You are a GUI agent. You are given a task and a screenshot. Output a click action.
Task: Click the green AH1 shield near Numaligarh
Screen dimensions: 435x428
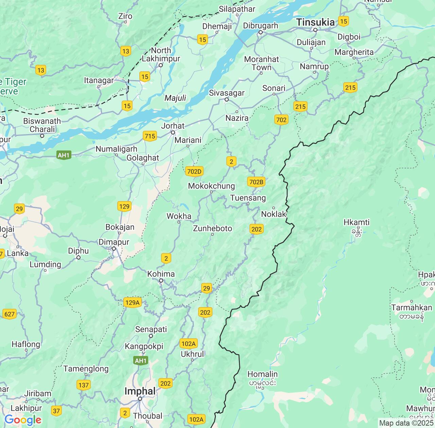click(x=64, y=156)
